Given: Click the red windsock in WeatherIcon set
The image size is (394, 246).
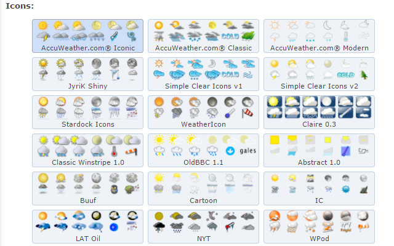Looking at the screenshot, I should pyautogui.click(x=247, y=113).
